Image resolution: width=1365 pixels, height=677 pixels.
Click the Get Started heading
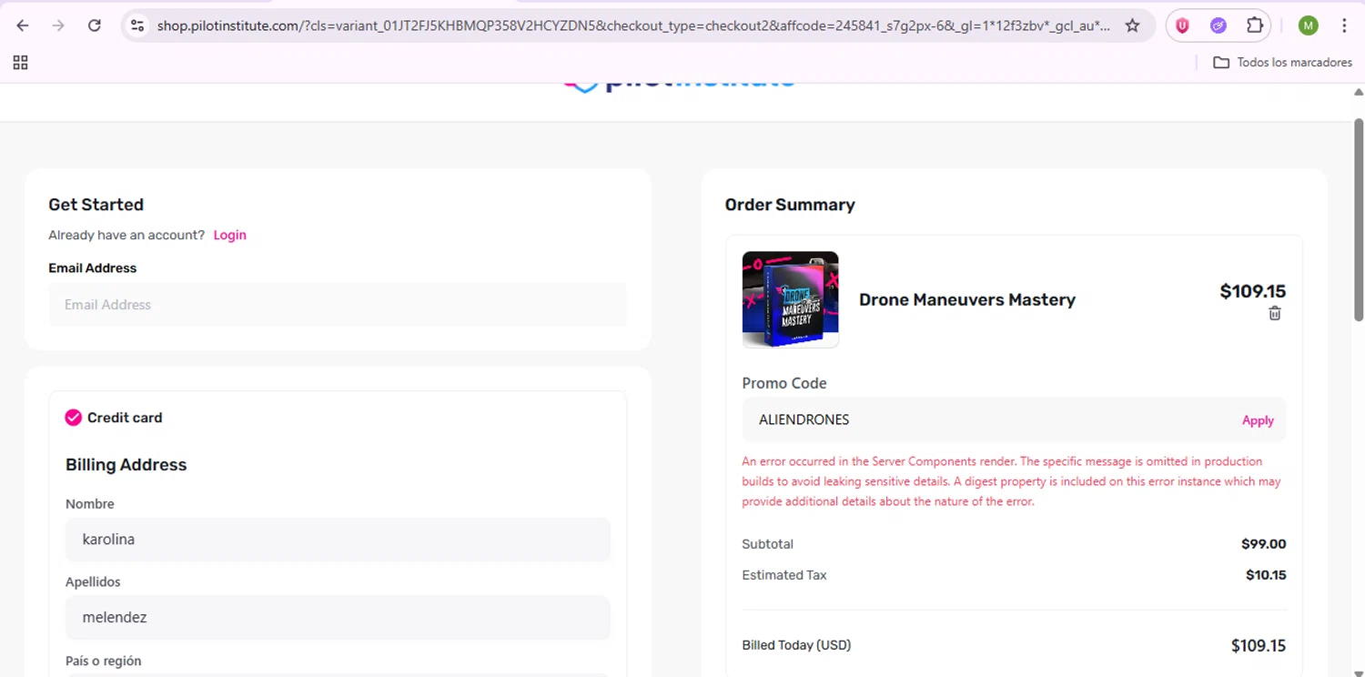96,205
